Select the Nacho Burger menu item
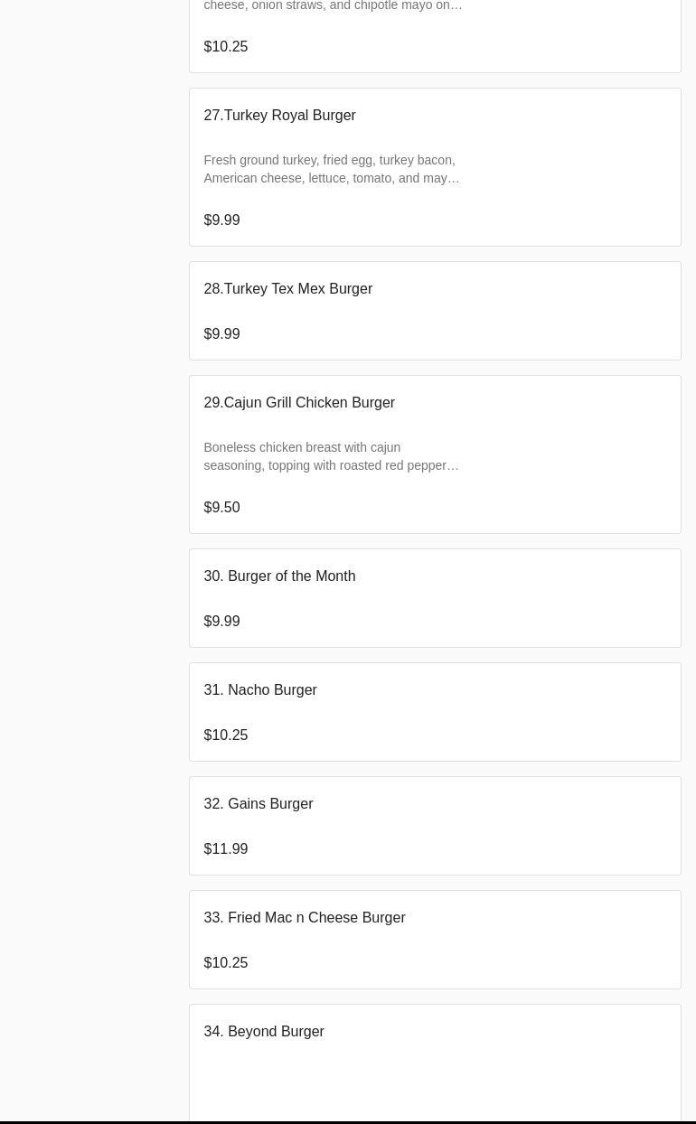The image size is (696, 1124). (x=260, y=690)
